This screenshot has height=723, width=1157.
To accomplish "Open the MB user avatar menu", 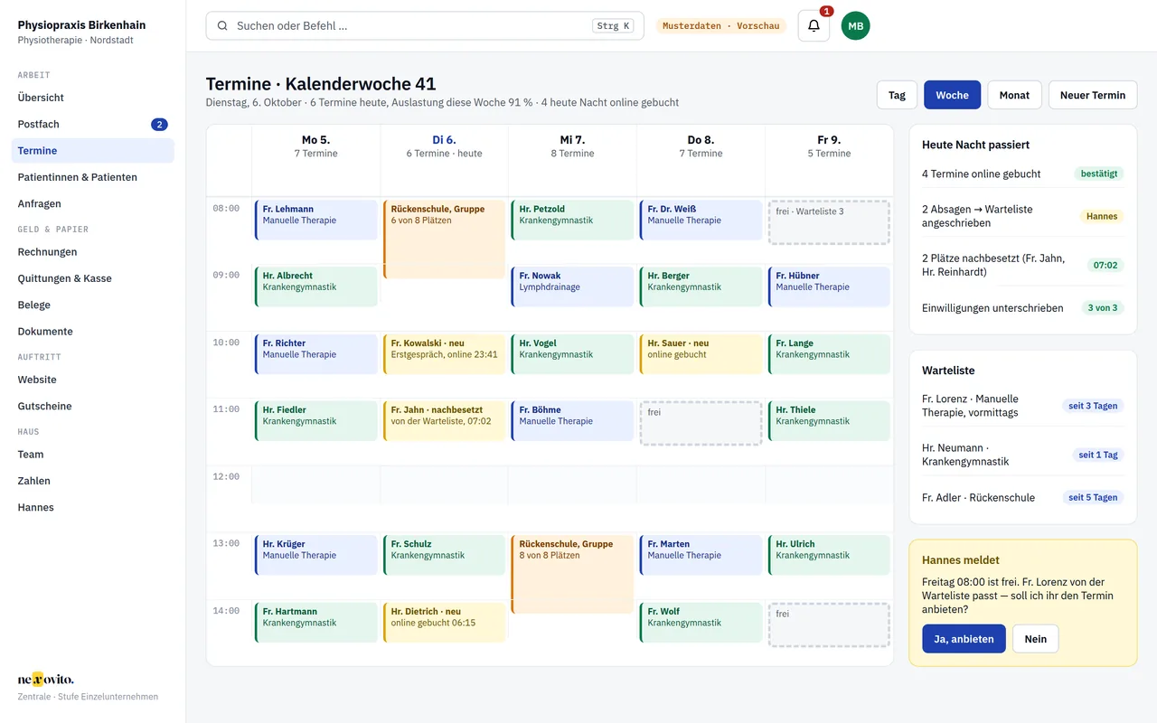I will click(x=855, y=26).
